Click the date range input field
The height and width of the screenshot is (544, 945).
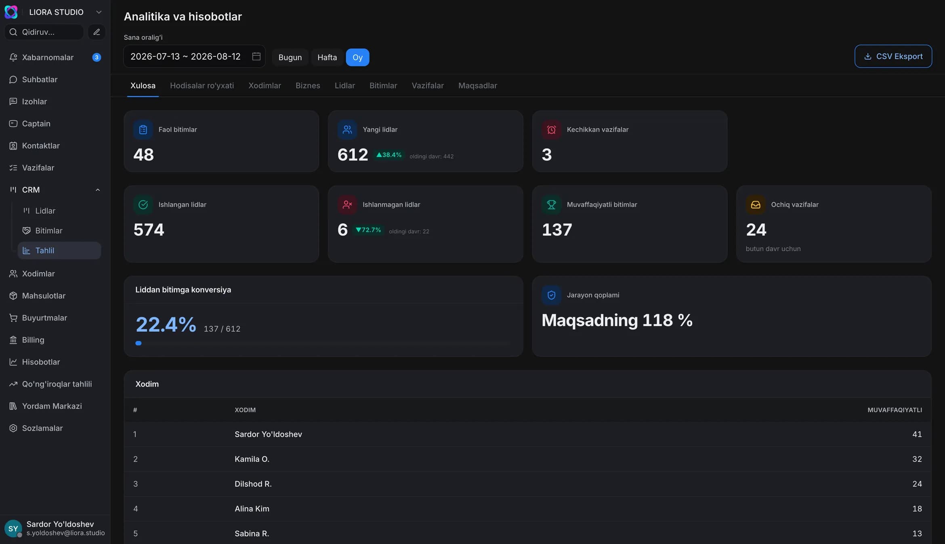coord(194,56)
